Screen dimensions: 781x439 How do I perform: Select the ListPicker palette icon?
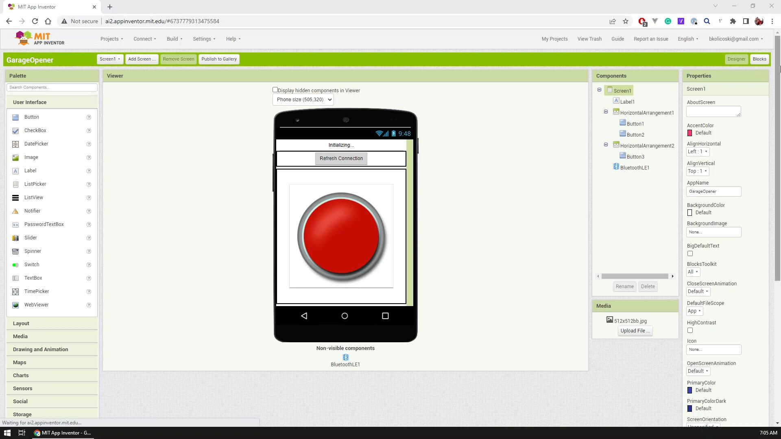click(15, 185)
